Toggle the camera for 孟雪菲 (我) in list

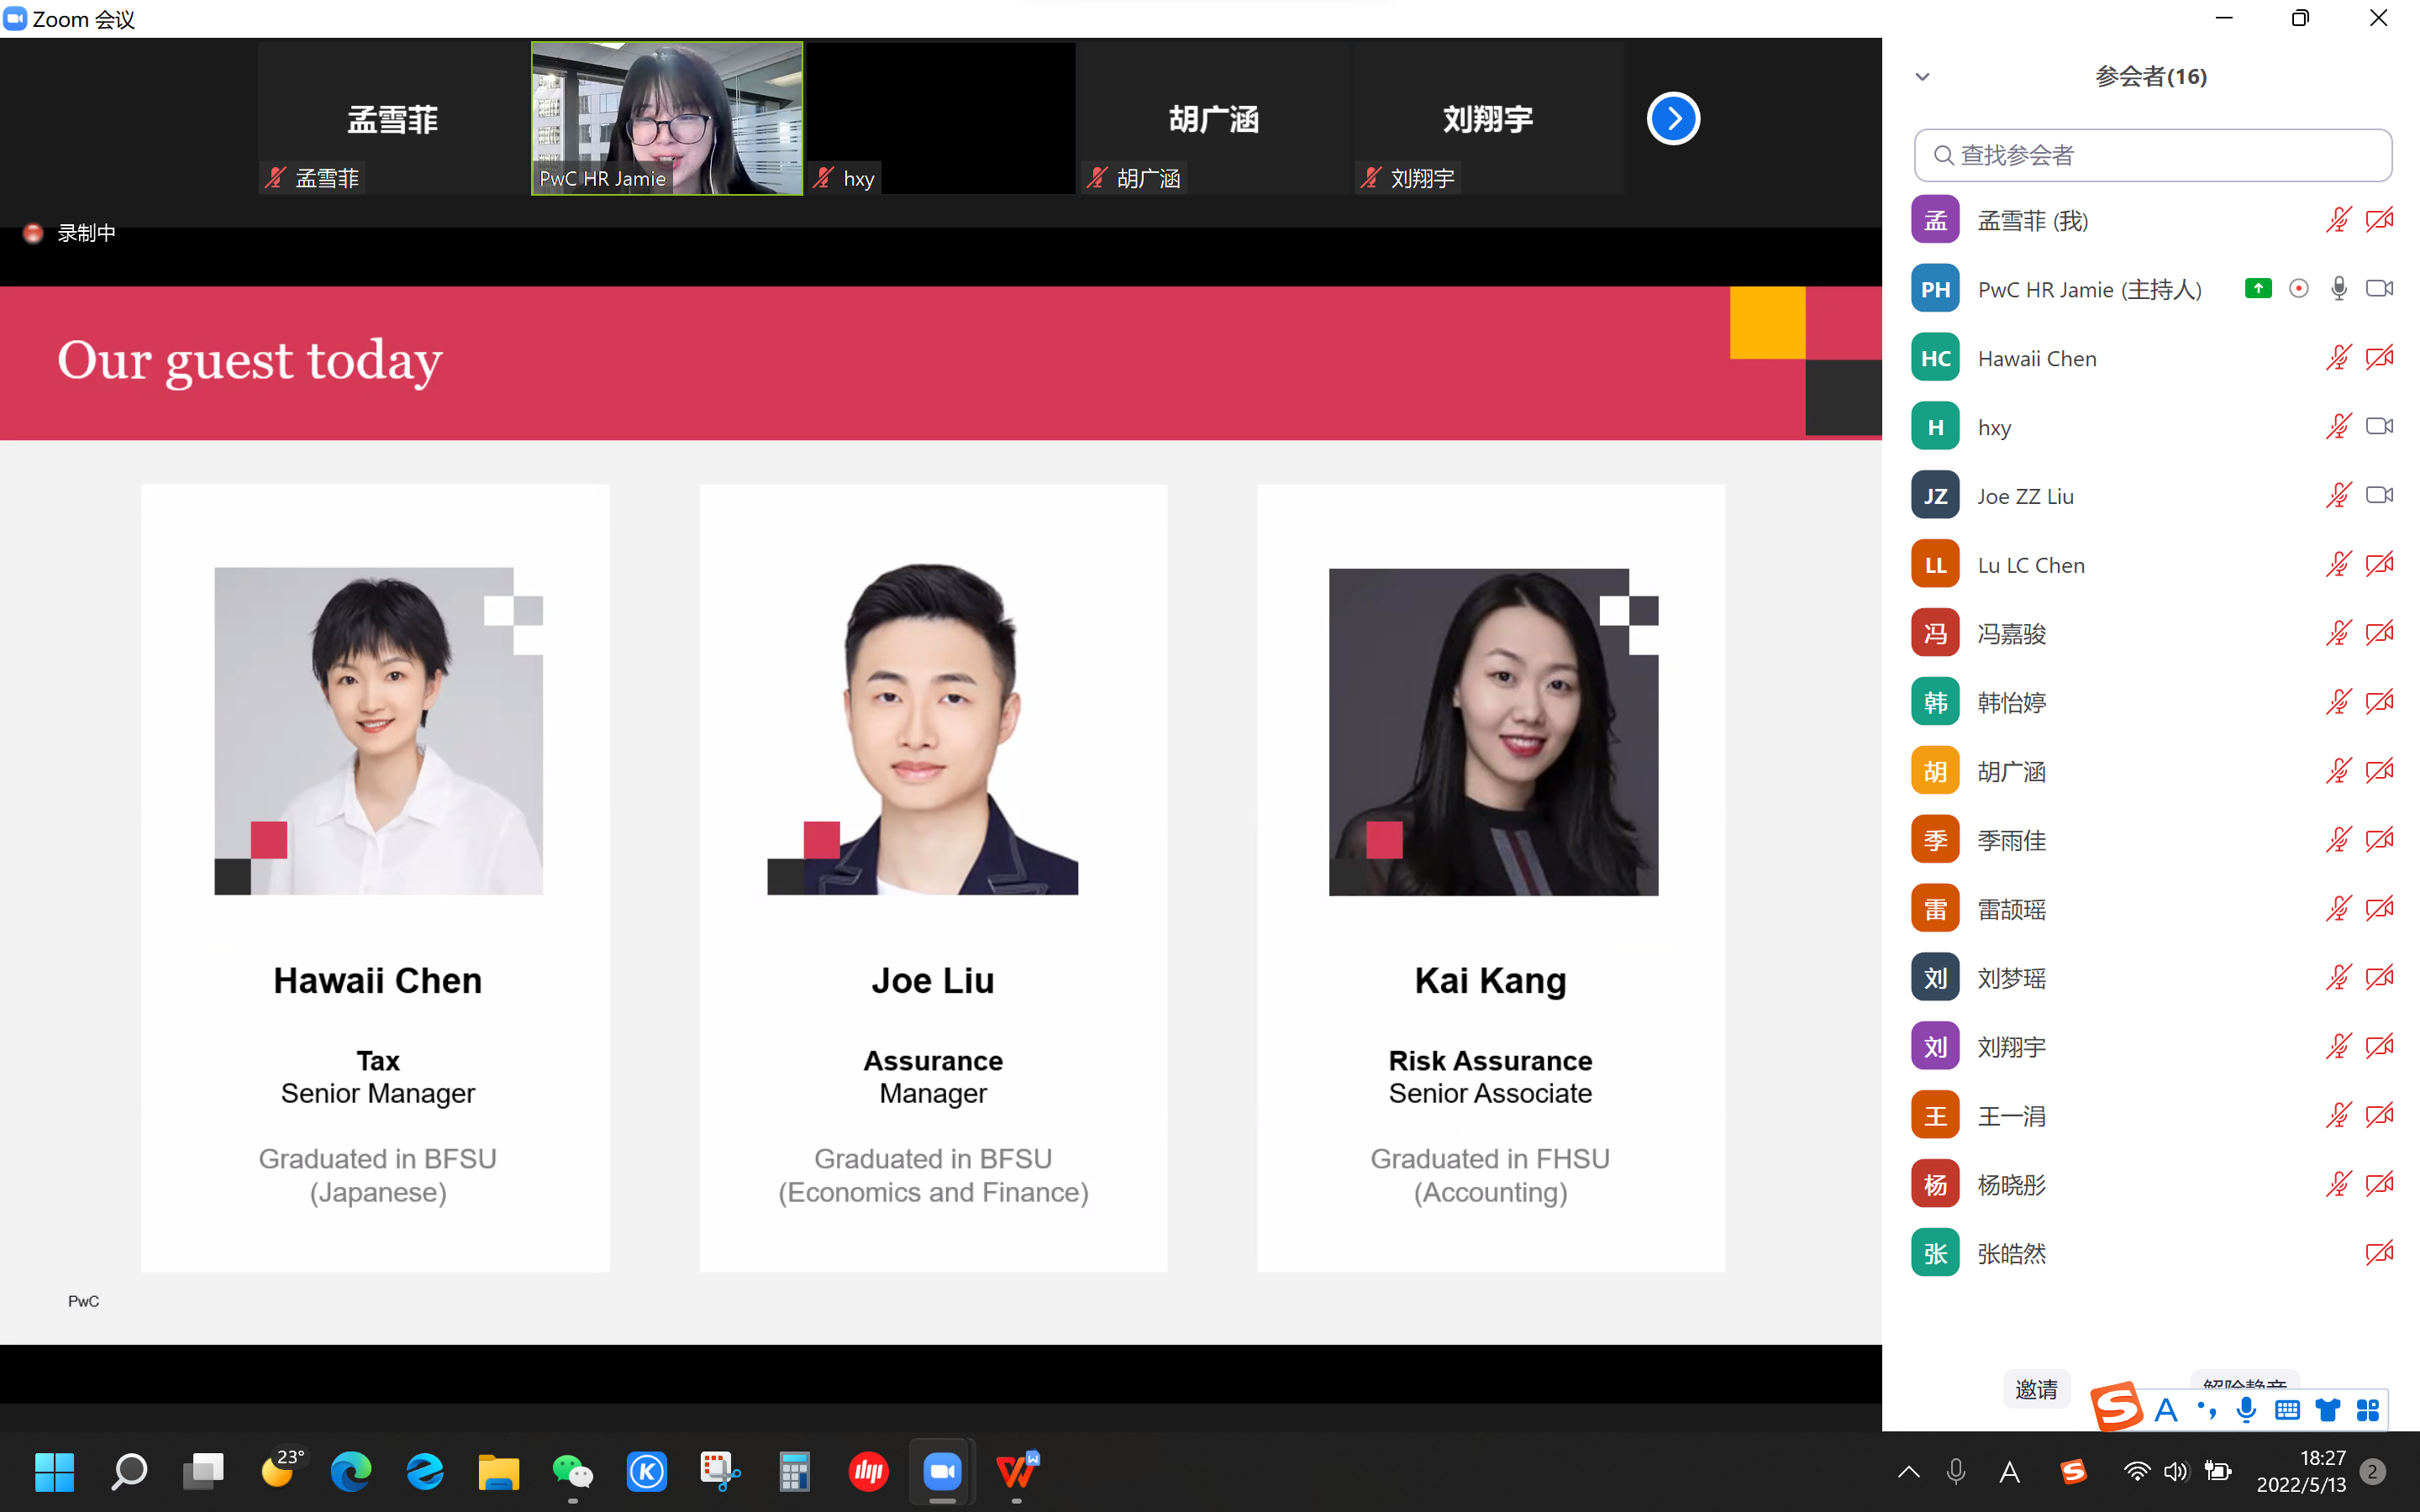pyautogui.click(x=2379, y=220)
